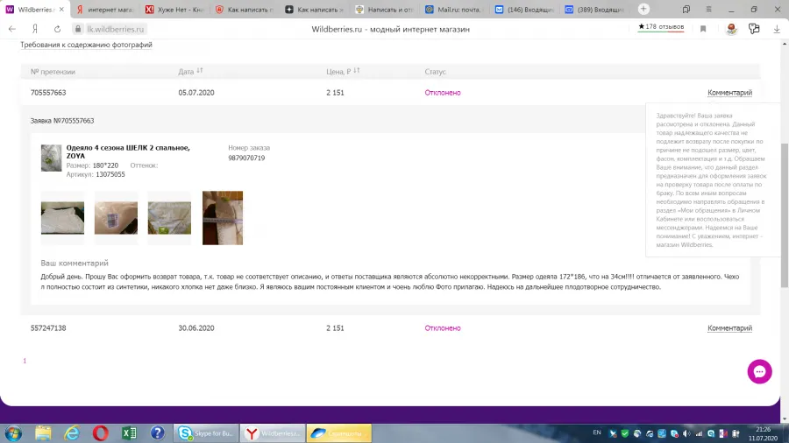The image size is (789, 443).
Task: Open the tall measuring tape photo thumbnail
Action: 223,218
